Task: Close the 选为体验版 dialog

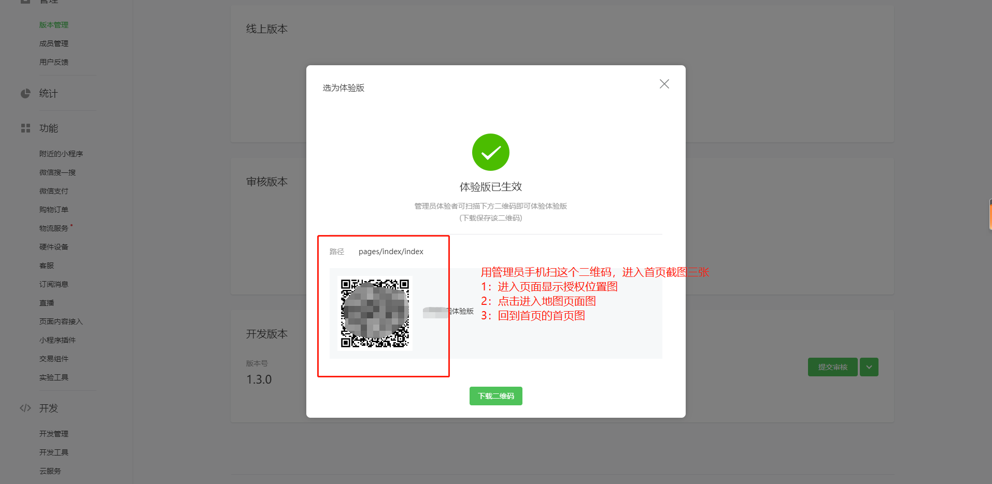Action: [664, 84]
